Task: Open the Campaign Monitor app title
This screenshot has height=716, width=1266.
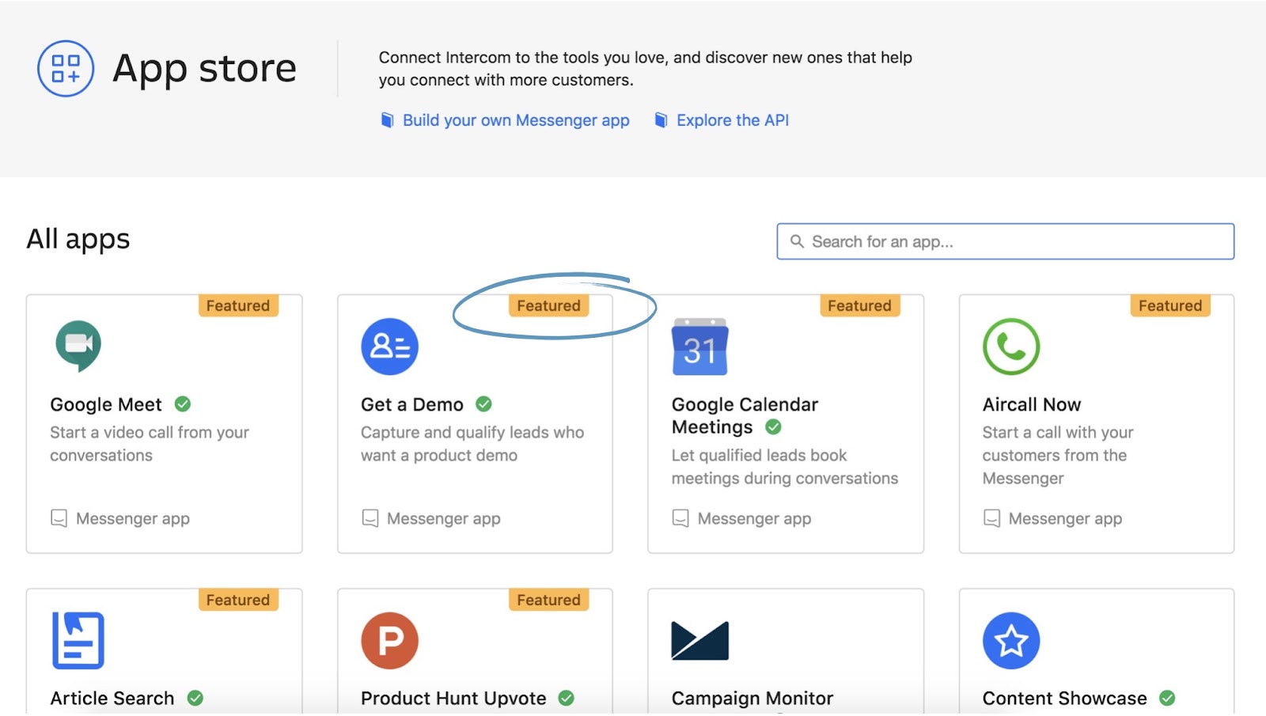Action: click(752, 698)
